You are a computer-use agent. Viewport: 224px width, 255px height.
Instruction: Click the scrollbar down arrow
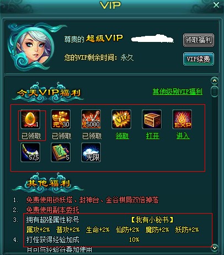pyautogui.click(x=215, y=248)
